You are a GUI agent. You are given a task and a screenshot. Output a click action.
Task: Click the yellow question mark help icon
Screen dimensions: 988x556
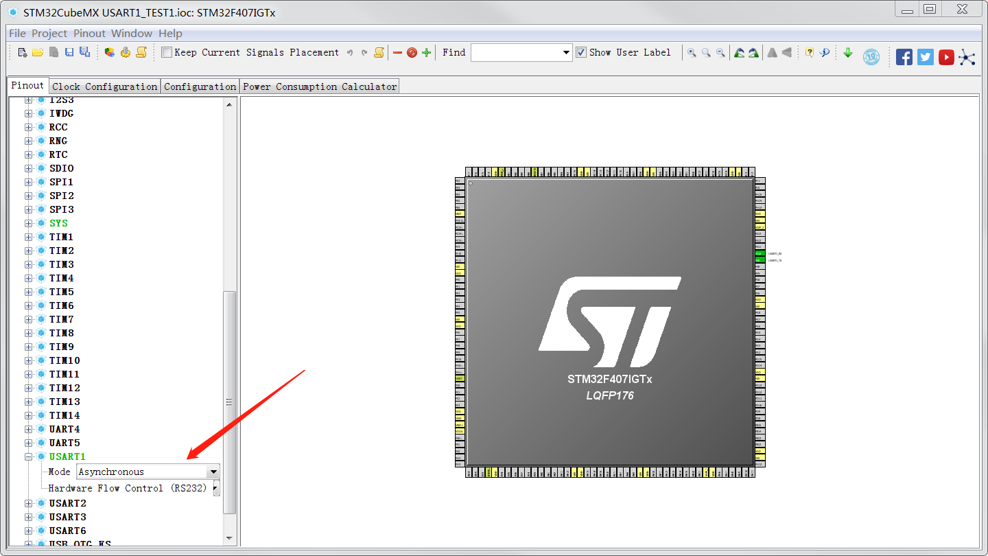[x=810, y=52]
